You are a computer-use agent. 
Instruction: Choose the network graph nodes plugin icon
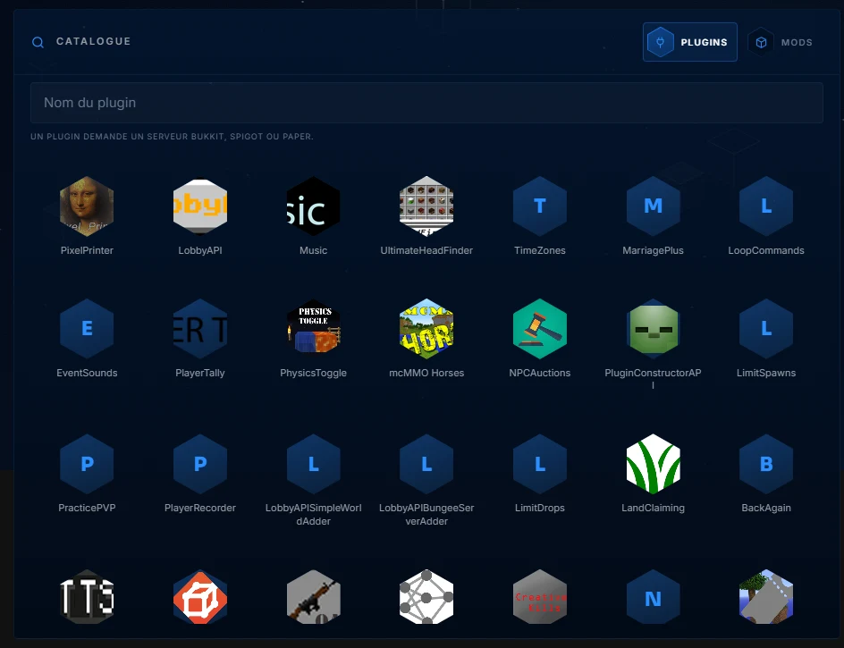pos(426,597)
